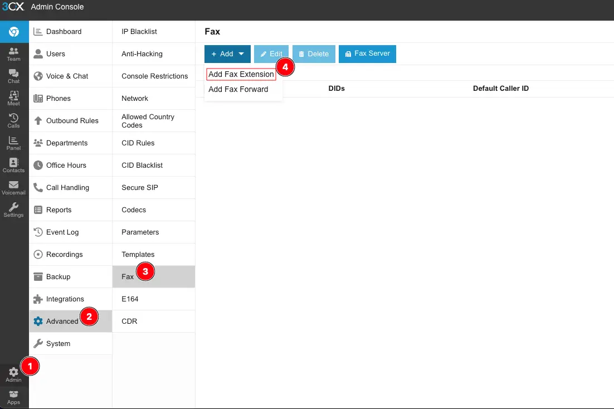Image resolution: width=614 pixels, height=409 pixels.
Task: Click the Edit button
Action: click(271, 54)
